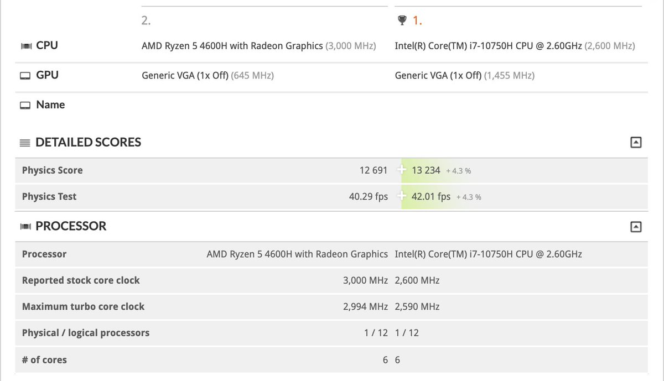The image size is (664, 381).
Task: Click the GPU monitor icon
Action: coord(25,76)
